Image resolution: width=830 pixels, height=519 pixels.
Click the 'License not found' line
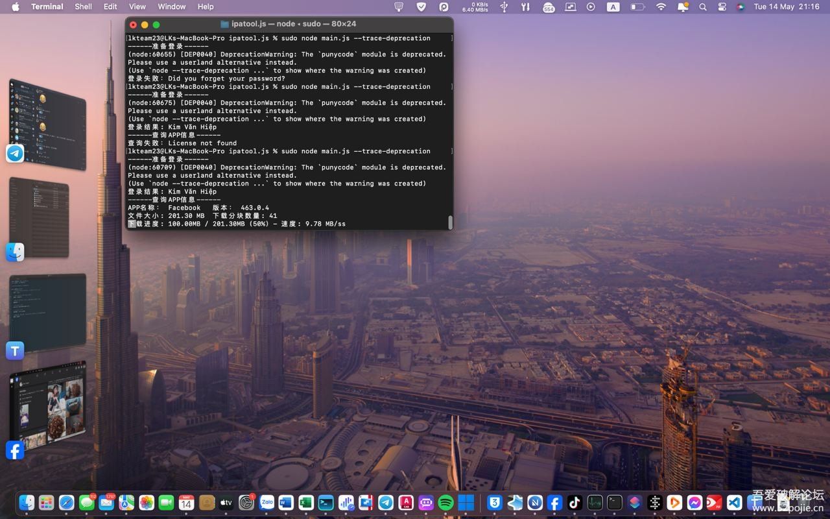tap(182, 143)
